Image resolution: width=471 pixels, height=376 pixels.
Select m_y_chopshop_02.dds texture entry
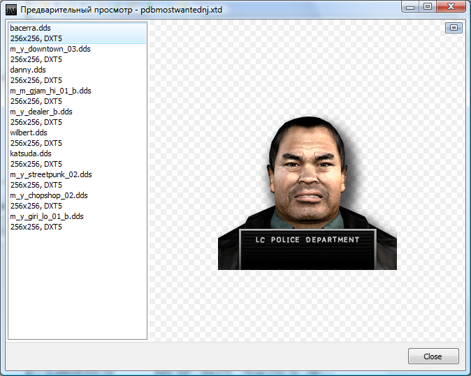pos(78,201)
